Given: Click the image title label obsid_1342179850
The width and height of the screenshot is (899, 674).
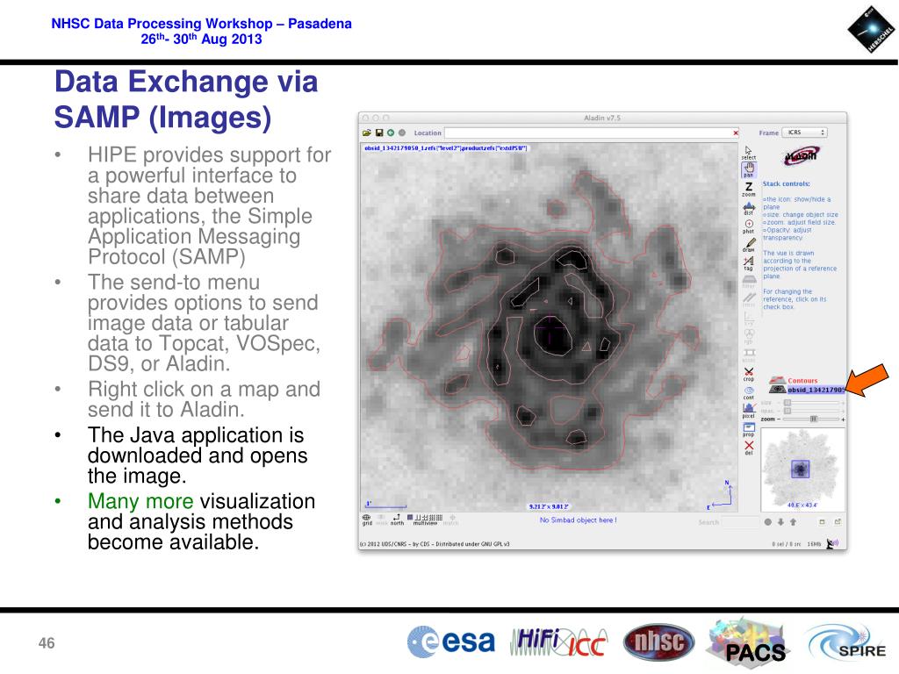Looking at the screenshot, I should [x=445, y=147].
